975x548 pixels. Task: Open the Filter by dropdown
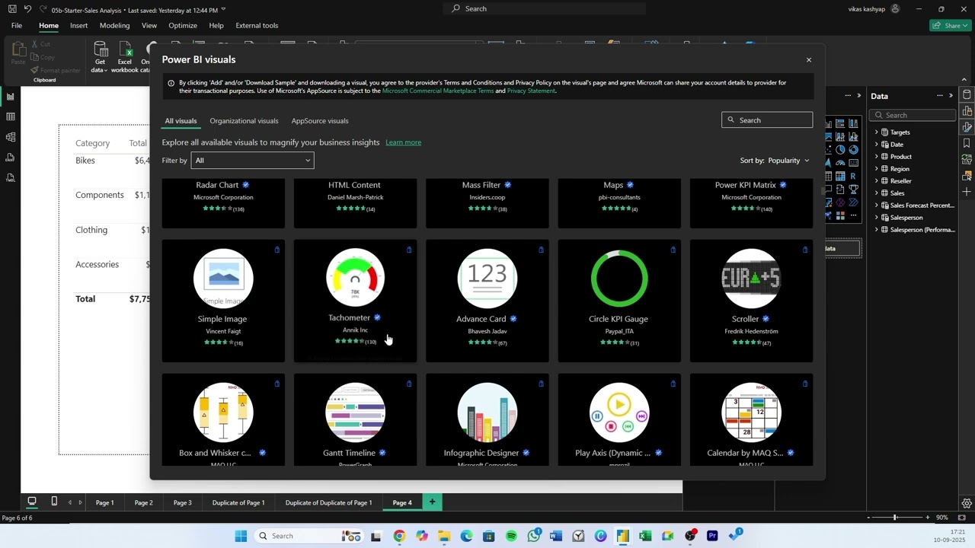(x=252, y=161)
